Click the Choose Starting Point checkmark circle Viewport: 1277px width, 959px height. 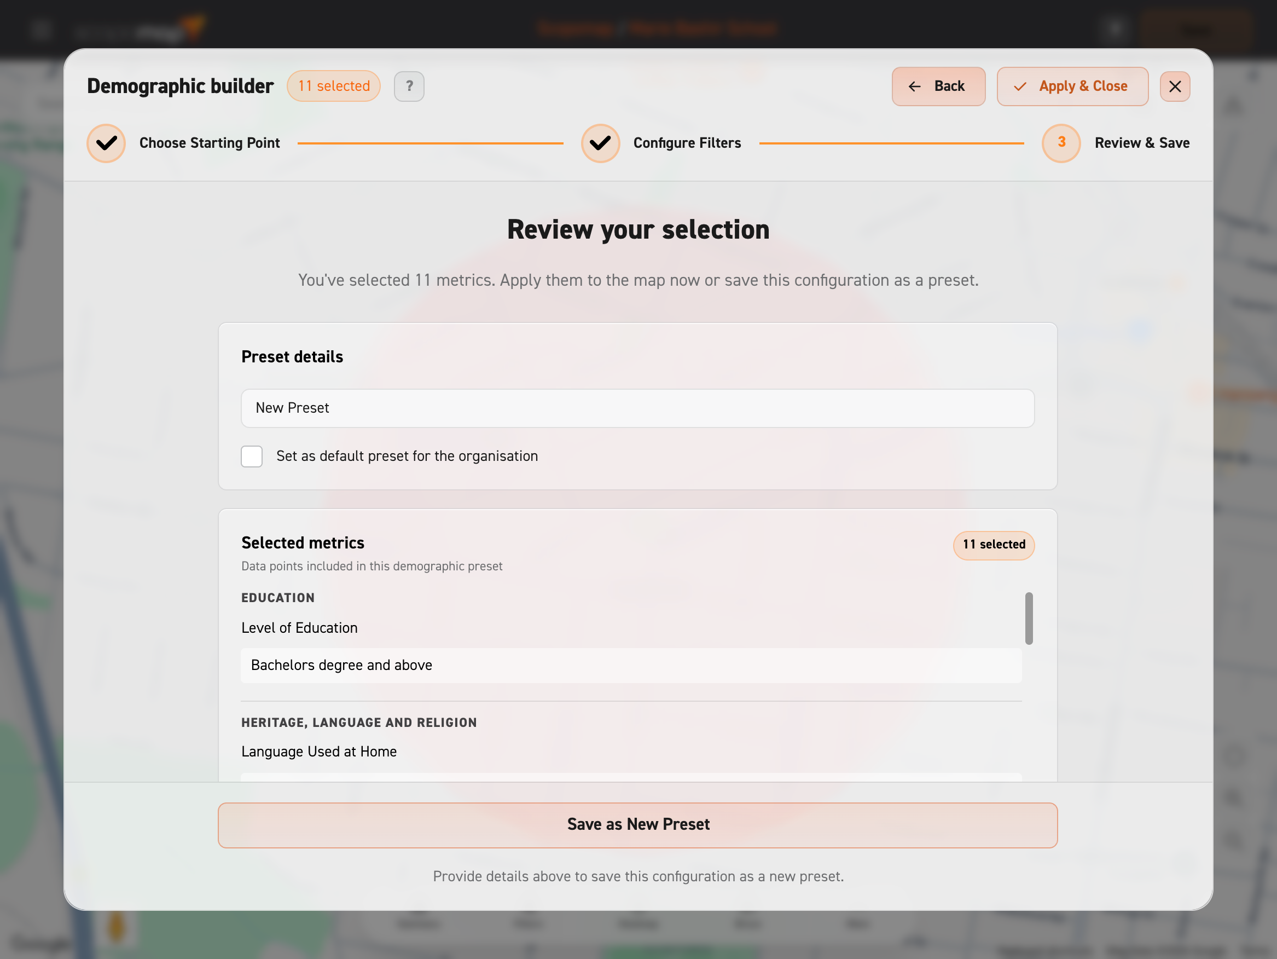coord(106,143)
